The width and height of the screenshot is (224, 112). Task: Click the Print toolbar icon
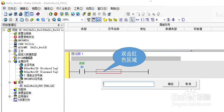coord(21,14)
